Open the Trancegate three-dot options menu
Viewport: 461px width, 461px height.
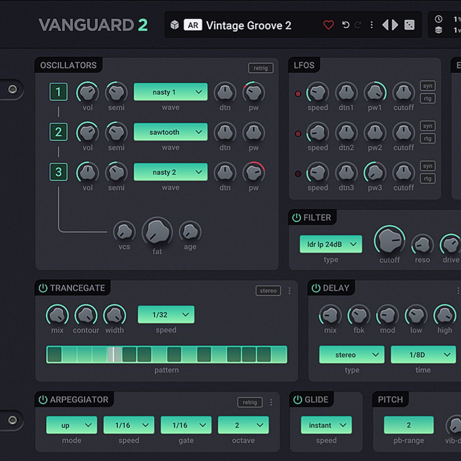[290, 291]
